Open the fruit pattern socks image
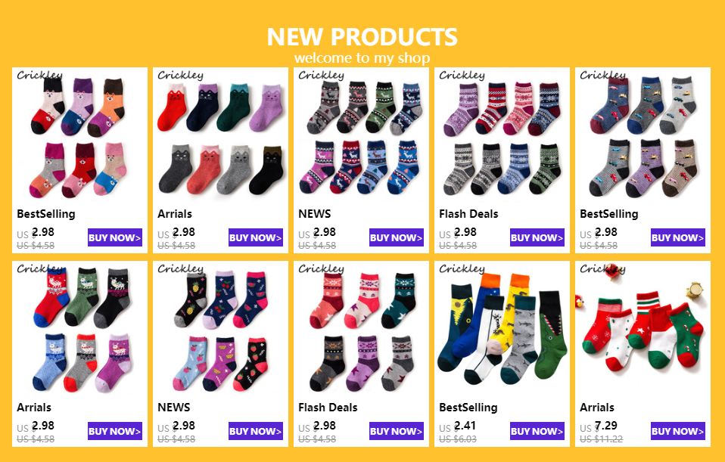725x462 pixels. (x=220, y=329)
